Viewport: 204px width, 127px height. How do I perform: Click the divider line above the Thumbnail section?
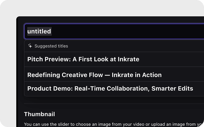(113, 104)
